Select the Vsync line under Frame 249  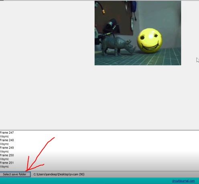coord(4,151)
